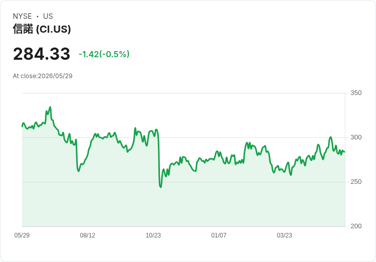
Task: Click the chart's lowest dip below 250
Action: 160,187
